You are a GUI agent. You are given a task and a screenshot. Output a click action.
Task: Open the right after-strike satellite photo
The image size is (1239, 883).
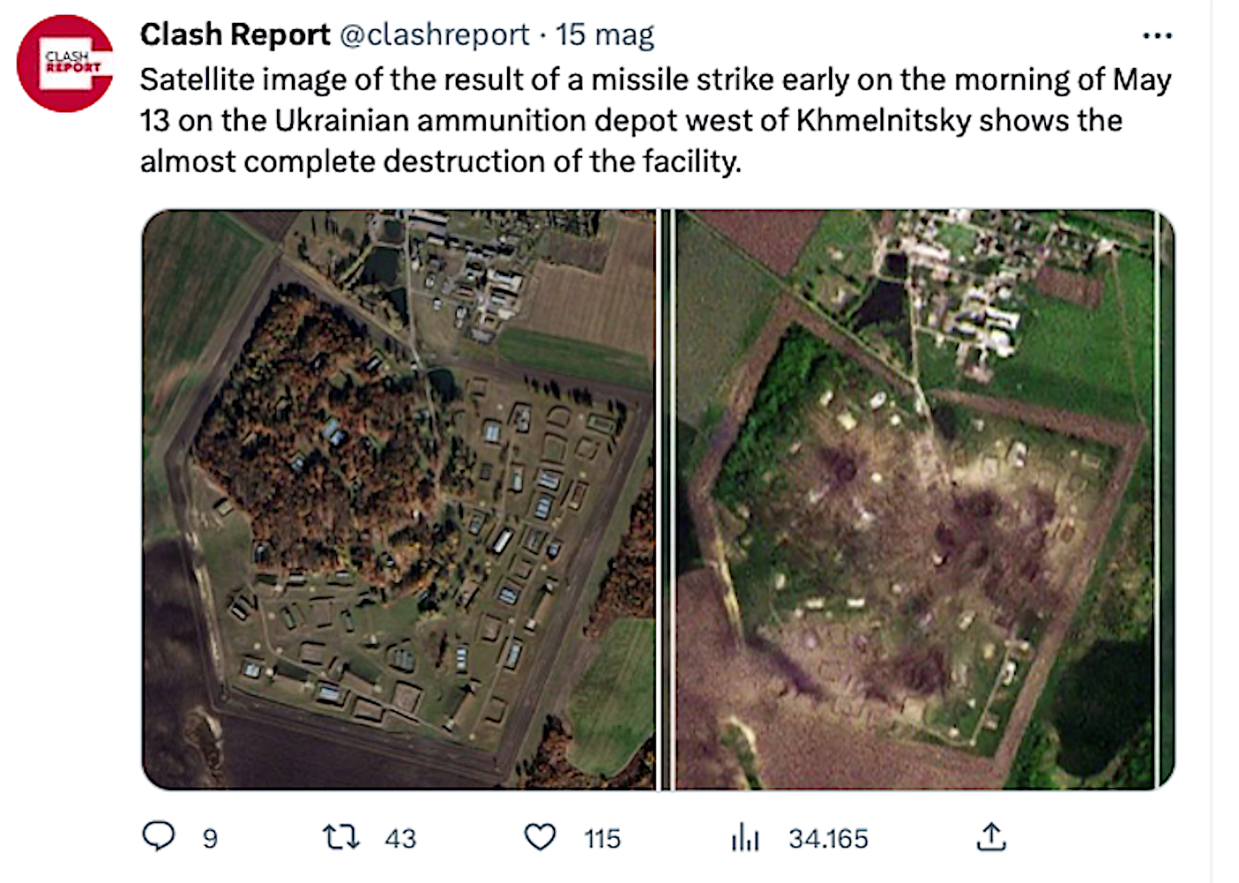point(925,500)
